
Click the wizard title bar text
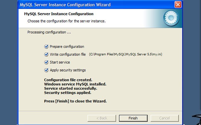point(65,5)
